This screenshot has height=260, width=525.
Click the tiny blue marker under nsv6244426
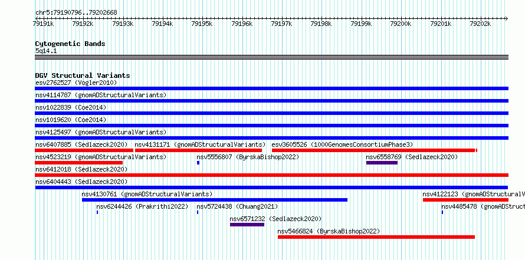pos(97,212)
